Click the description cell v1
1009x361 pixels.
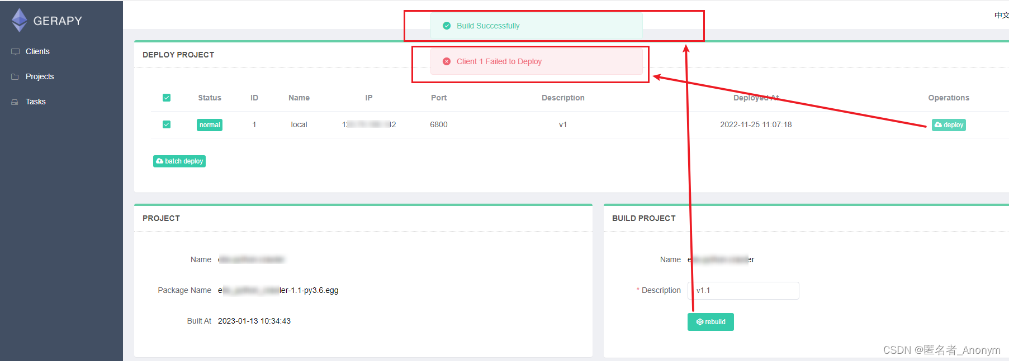(563, 124)
